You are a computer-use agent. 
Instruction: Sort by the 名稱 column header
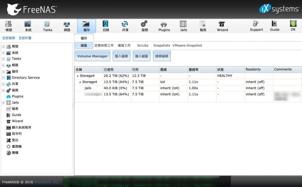pos(88,69)
